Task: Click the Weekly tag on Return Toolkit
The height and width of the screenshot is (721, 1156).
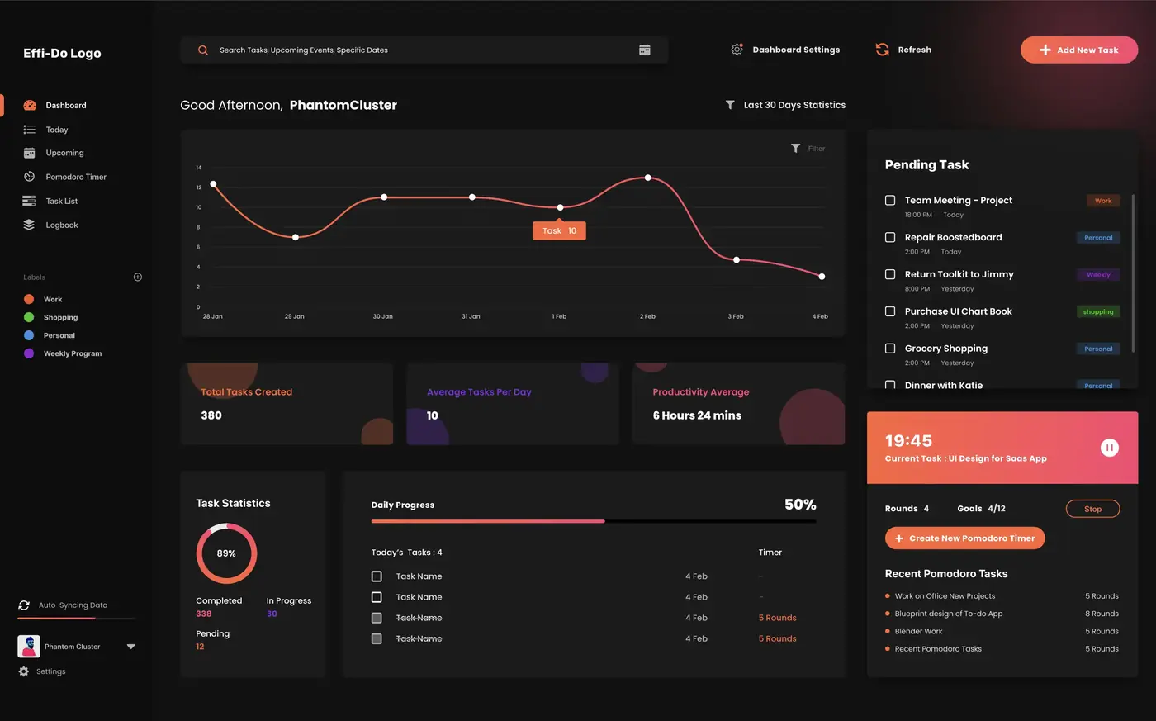Action: click(1098, 275)
